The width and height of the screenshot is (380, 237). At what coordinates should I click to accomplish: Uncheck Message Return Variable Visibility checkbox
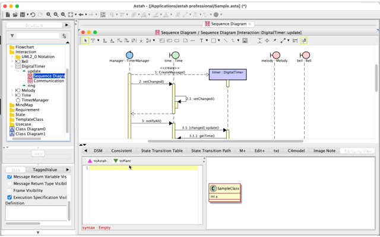click(9, 177)
